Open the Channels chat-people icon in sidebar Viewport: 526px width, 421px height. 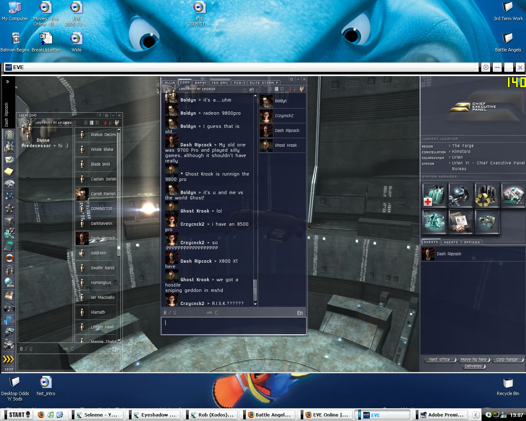[9, 271]
